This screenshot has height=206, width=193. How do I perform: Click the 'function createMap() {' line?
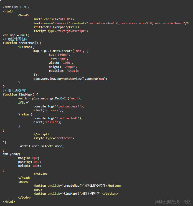pos(22,43)
